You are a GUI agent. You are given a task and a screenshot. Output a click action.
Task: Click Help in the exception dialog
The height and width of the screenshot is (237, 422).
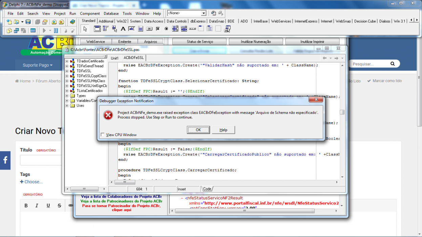(224, 130)
